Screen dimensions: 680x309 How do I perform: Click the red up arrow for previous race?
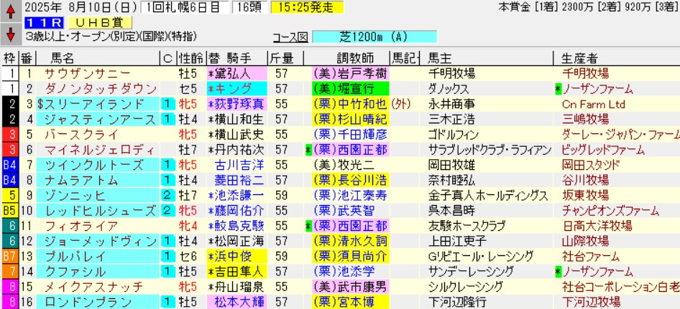pyautogui.click(x=10, y=9)
